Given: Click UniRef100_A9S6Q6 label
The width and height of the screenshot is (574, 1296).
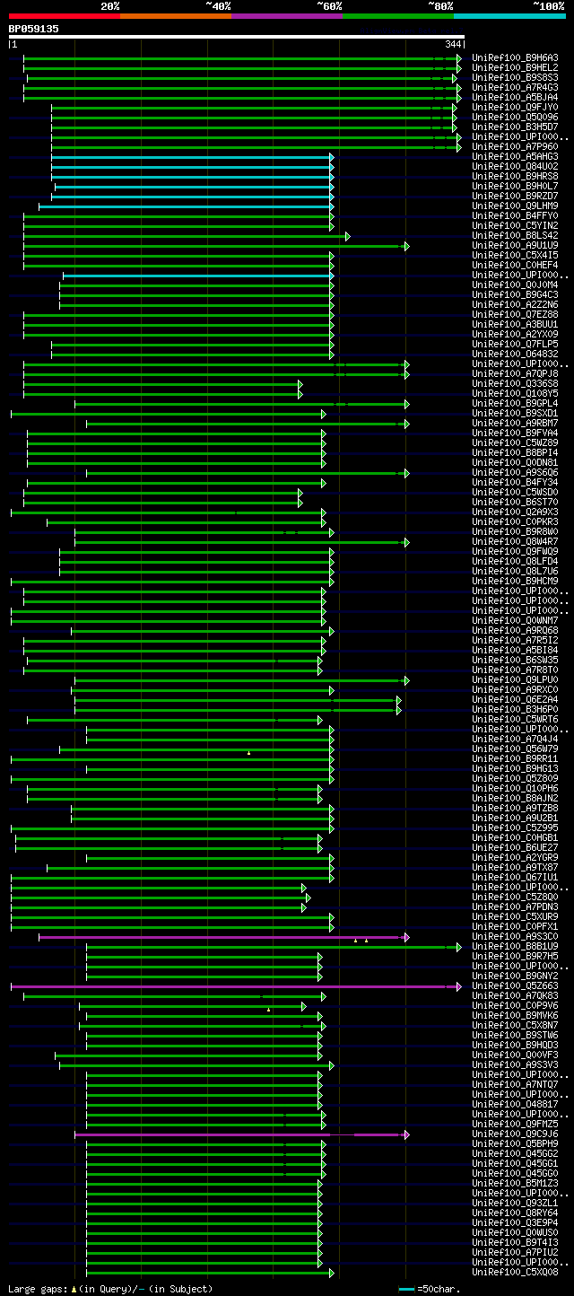Looking at the screenshot, I should coord(515,473).
